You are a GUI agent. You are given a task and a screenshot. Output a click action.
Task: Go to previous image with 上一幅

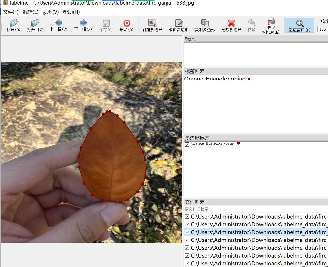(58, 25)
